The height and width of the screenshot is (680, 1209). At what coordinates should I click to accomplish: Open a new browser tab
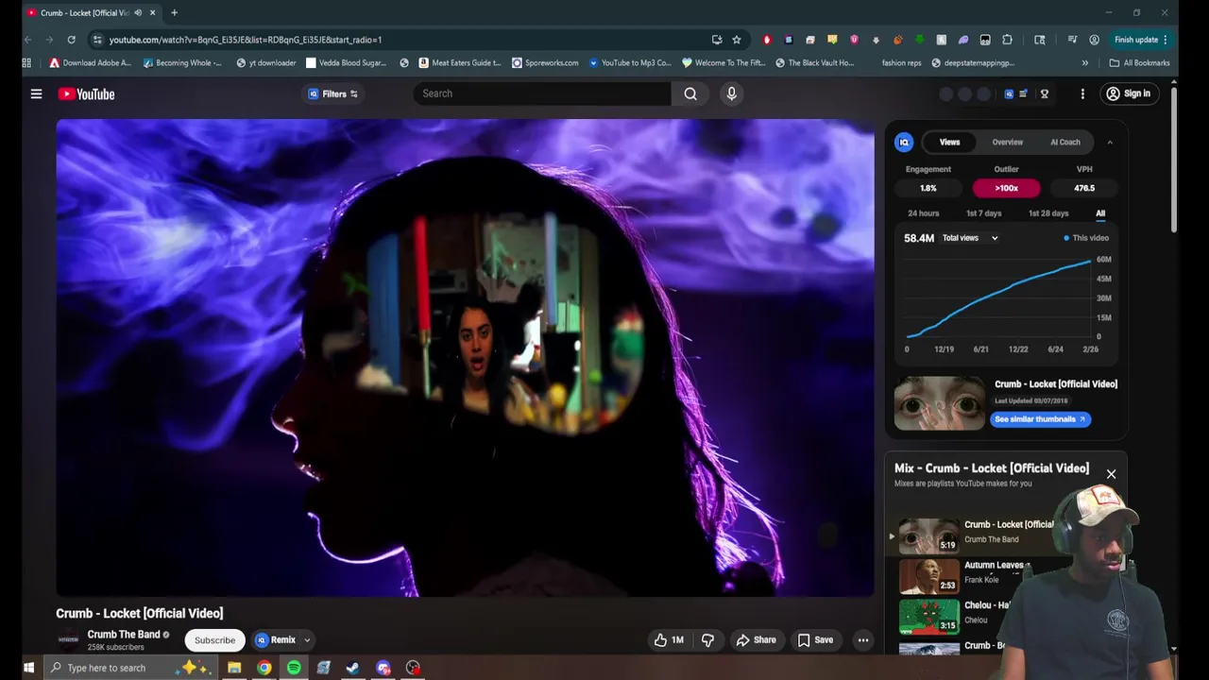(174, 12)
